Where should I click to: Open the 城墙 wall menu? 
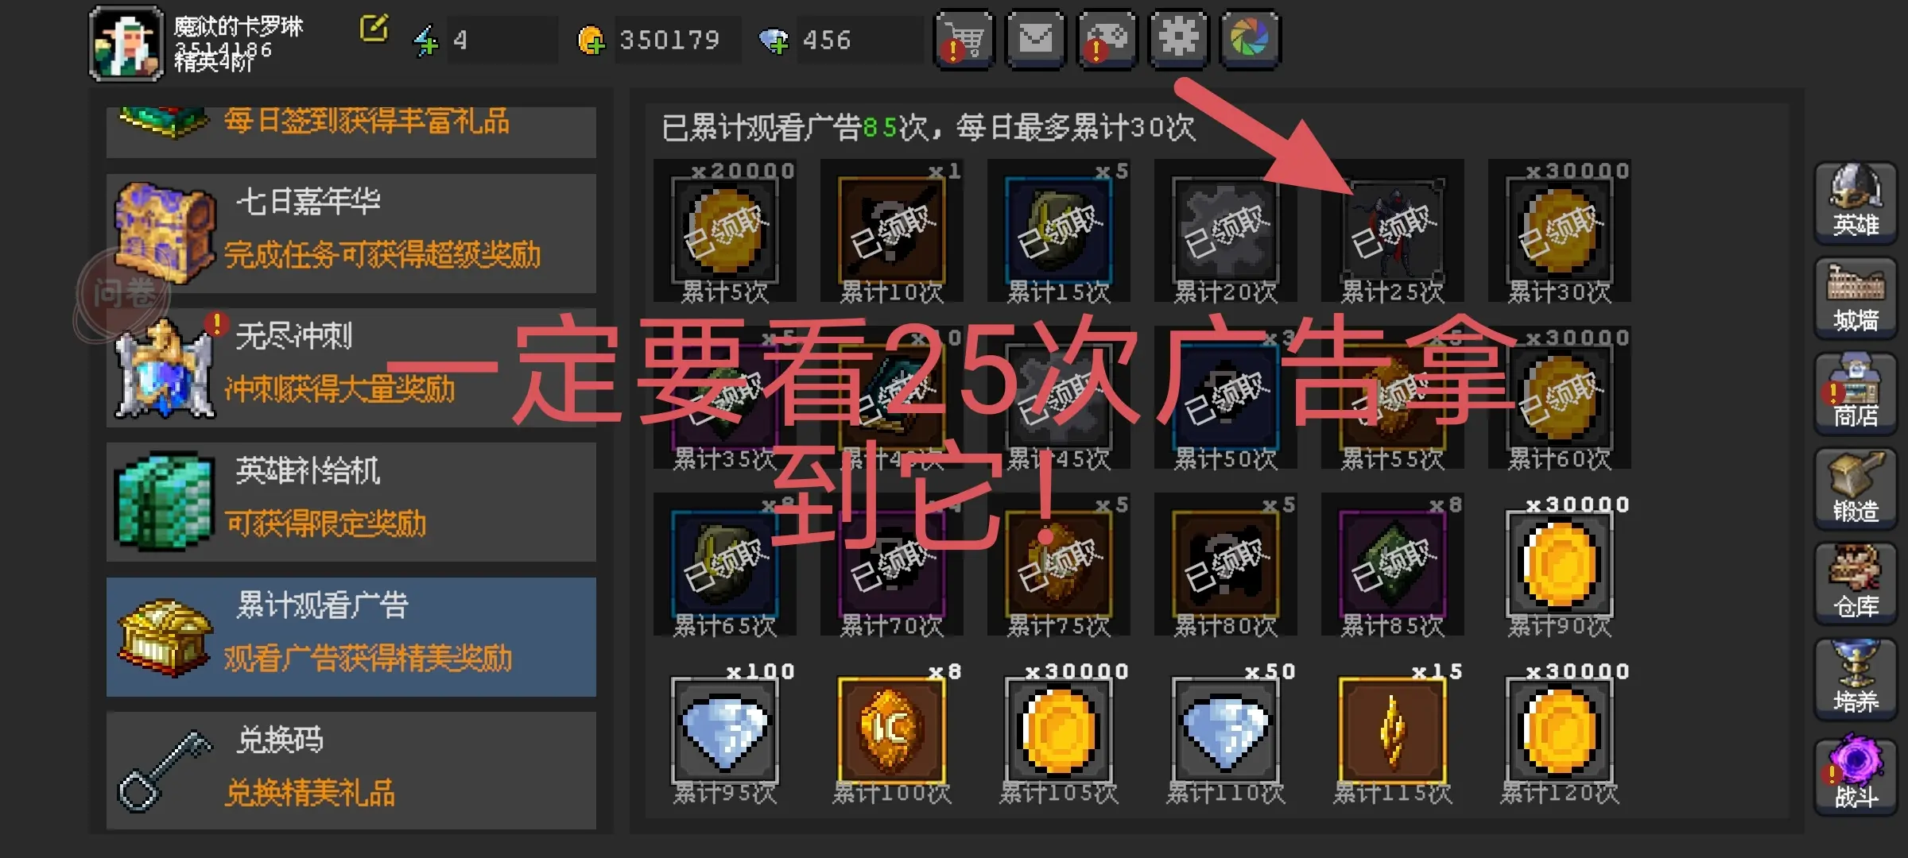(x=1856, y=298)
